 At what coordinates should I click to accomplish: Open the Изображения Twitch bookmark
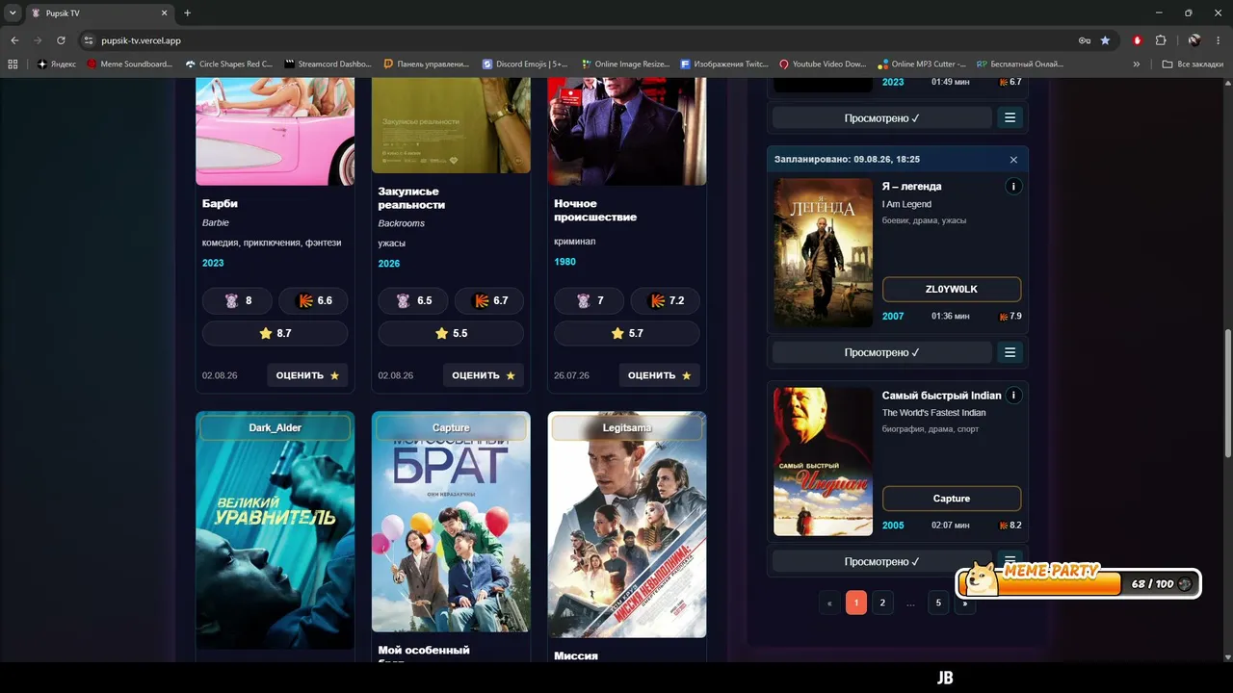pyautogui.click(x=723, y=64)
